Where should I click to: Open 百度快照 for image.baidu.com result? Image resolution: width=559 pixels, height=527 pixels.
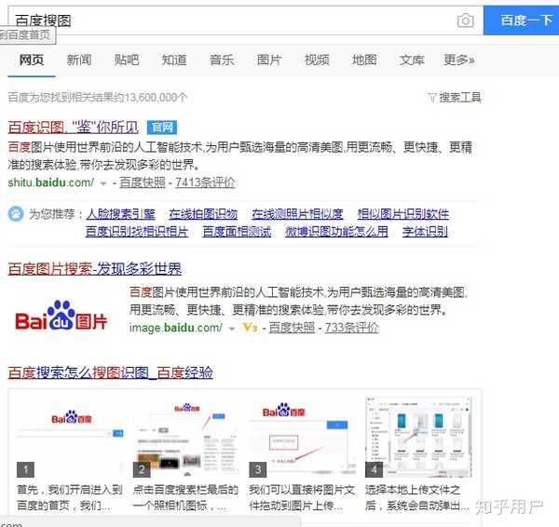(292, 328)
